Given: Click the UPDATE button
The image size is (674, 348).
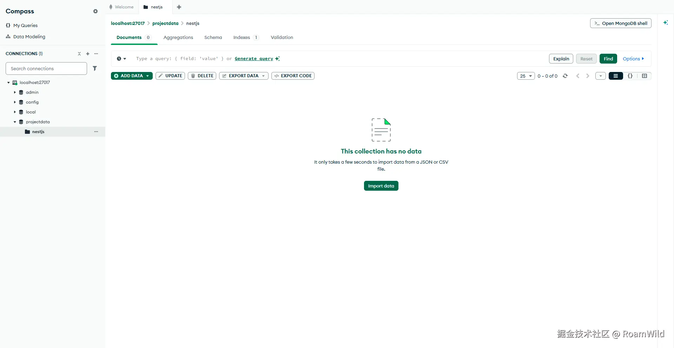Looking at the screenshot, I should [x=170, y=76].
